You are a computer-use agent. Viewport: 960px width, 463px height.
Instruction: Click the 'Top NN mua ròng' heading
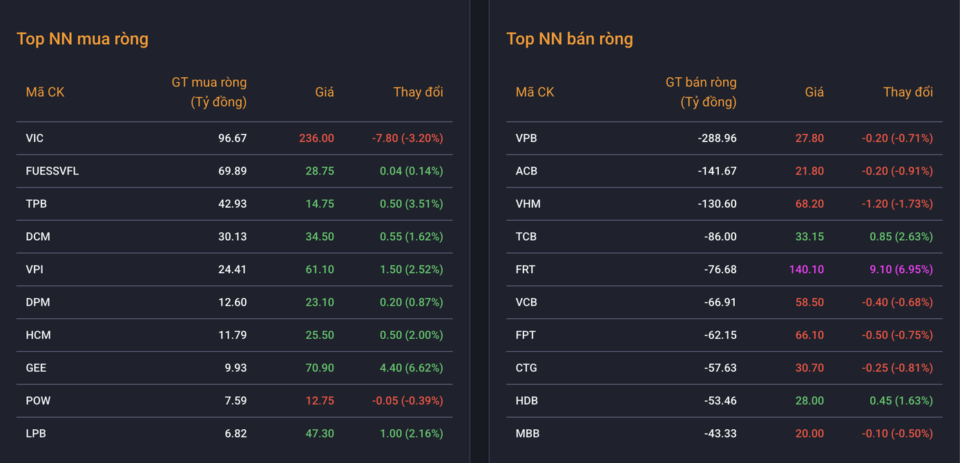click(x=82, y=39)
